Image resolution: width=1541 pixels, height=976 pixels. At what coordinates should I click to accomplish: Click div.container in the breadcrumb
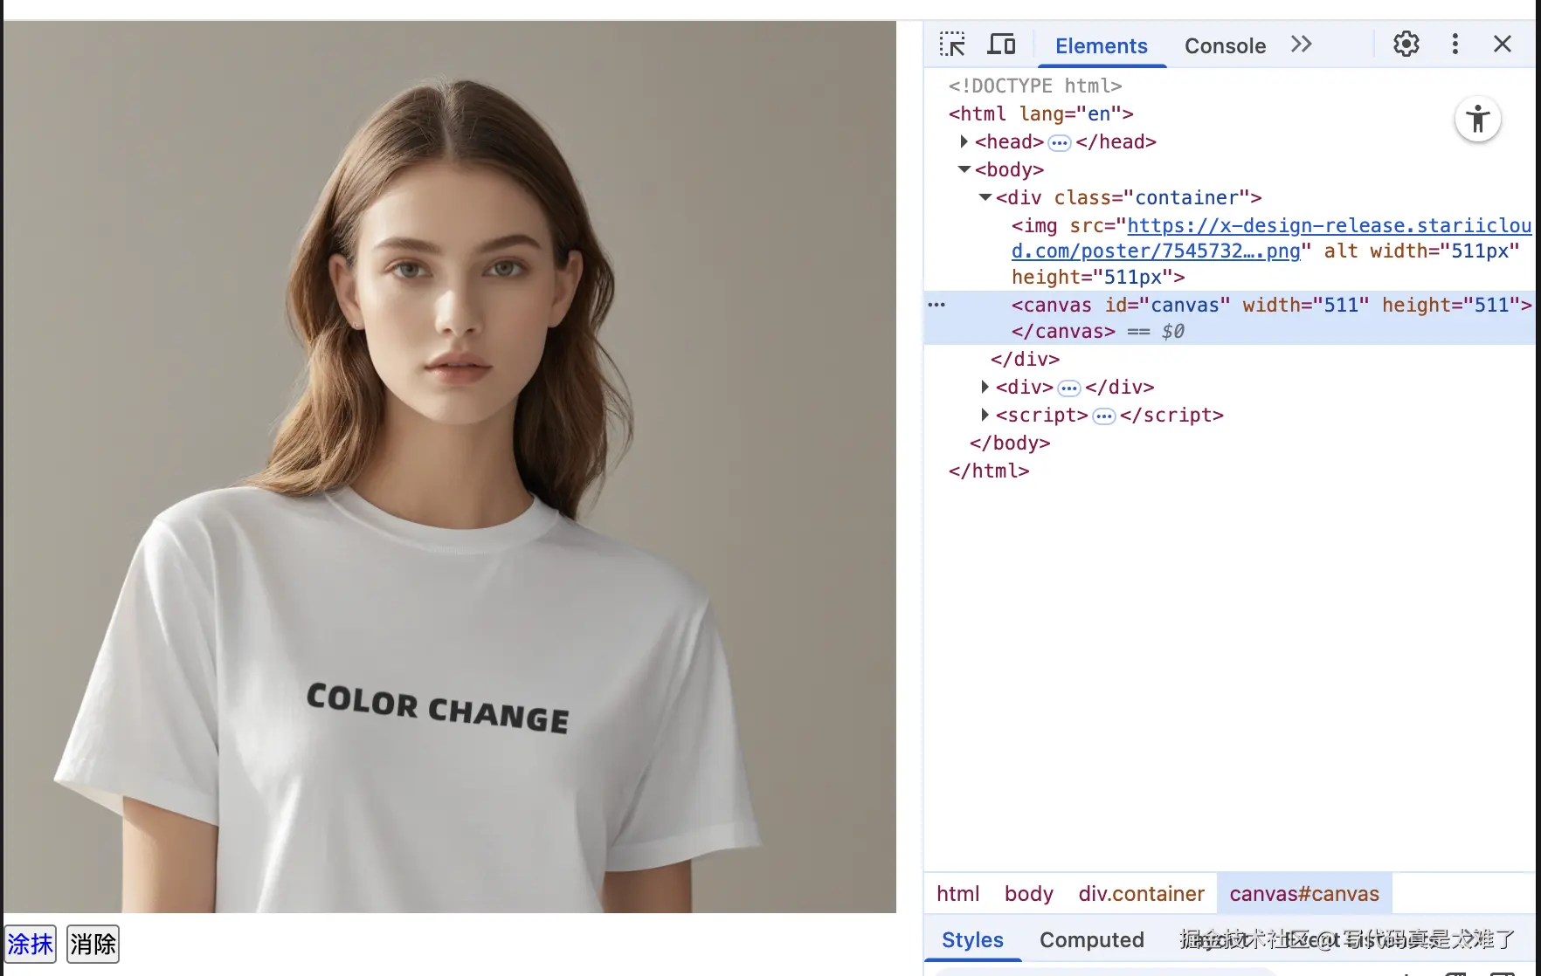[x=1141, y=894]
